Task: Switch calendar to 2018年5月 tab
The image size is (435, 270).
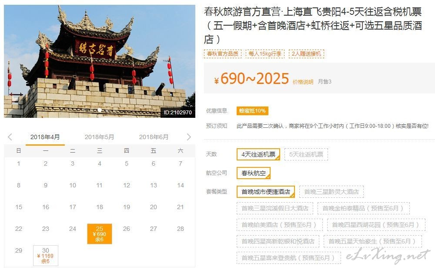Action: [99, 137]
